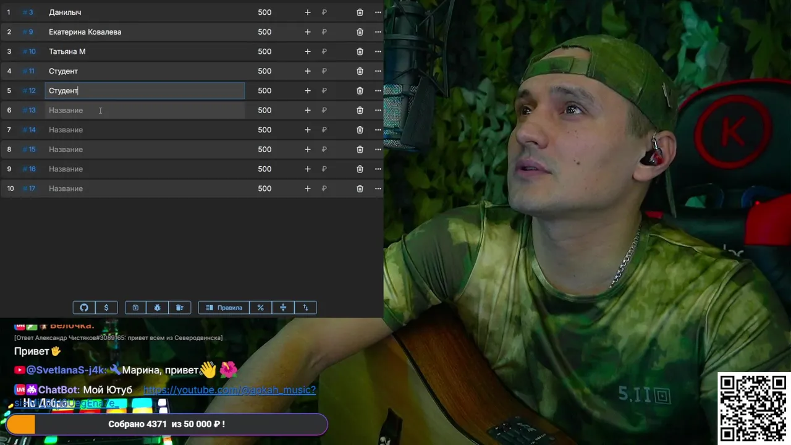Focus the name field of row #17
Screen dimensions: 791x445
point(145,189)
